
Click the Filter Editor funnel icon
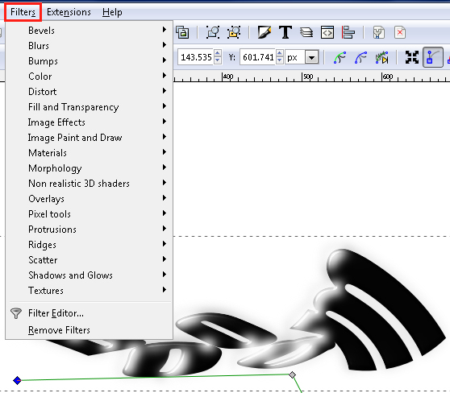16,313
